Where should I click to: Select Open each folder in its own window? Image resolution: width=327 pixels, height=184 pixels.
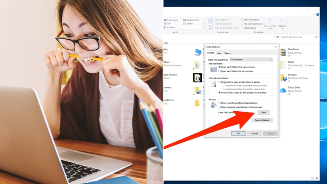coord(219,71)
